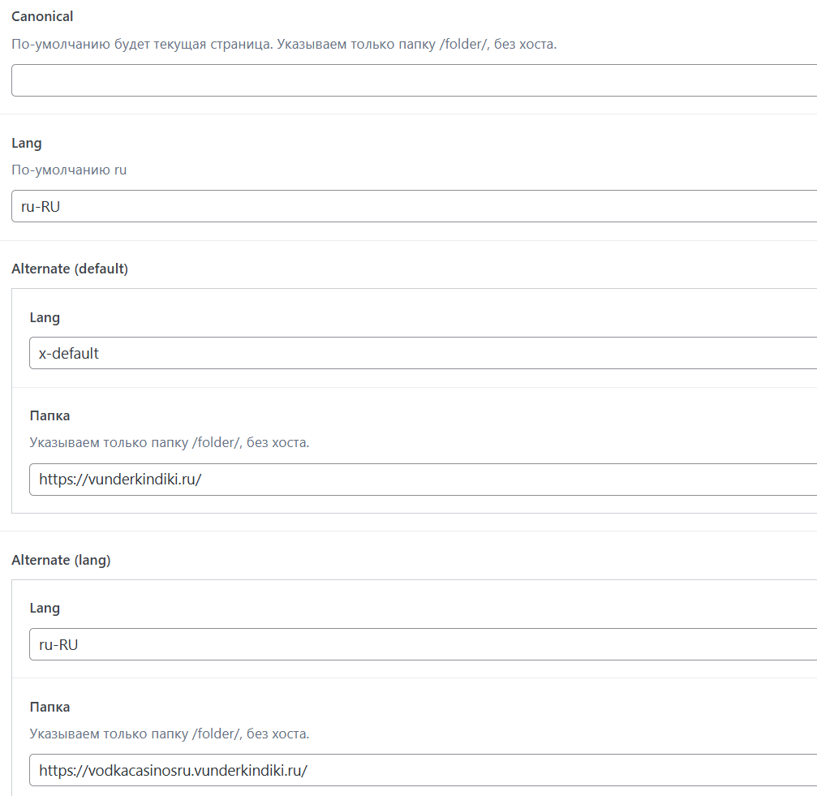This screenshot has width=817, height=796.
Task: Focus the Папка field with https://vunderkindiki.ru/
Action: (x=422, y=480)
